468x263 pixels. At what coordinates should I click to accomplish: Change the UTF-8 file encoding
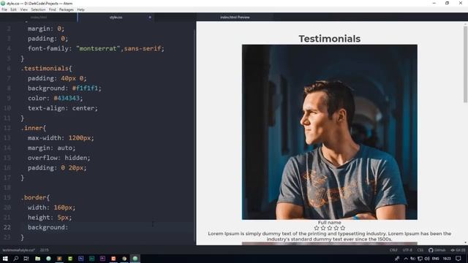point(407,250)
